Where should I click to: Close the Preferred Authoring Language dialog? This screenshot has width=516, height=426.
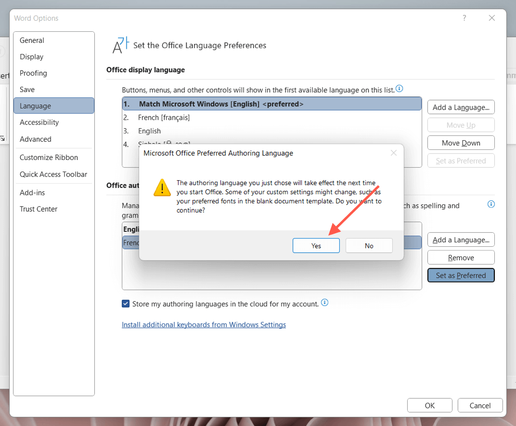394,153
